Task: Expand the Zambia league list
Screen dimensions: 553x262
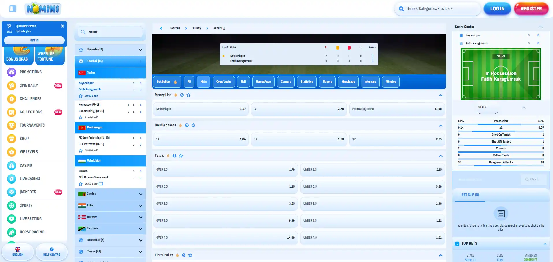Action: coord(141,194)
